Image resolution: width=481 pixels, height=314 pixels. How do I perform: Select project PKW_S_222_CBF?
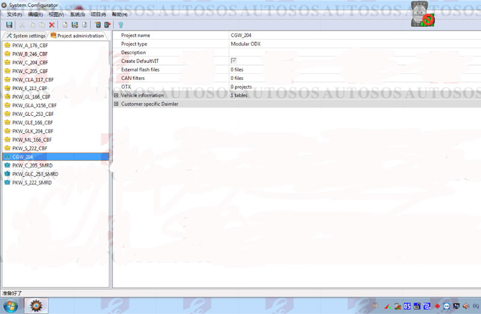tap(29, 148)
